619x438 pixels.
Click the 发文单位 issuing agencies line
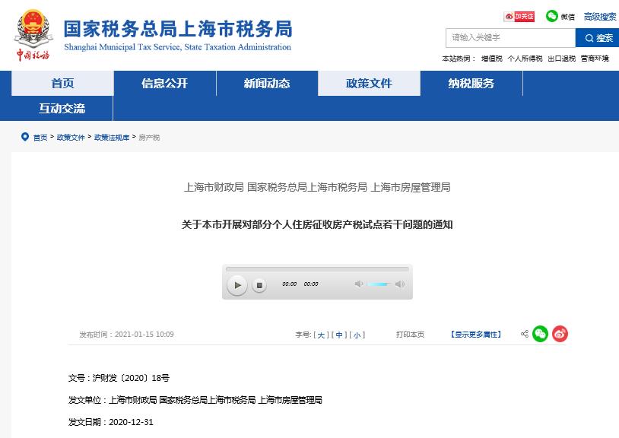(x=195, y=400)
